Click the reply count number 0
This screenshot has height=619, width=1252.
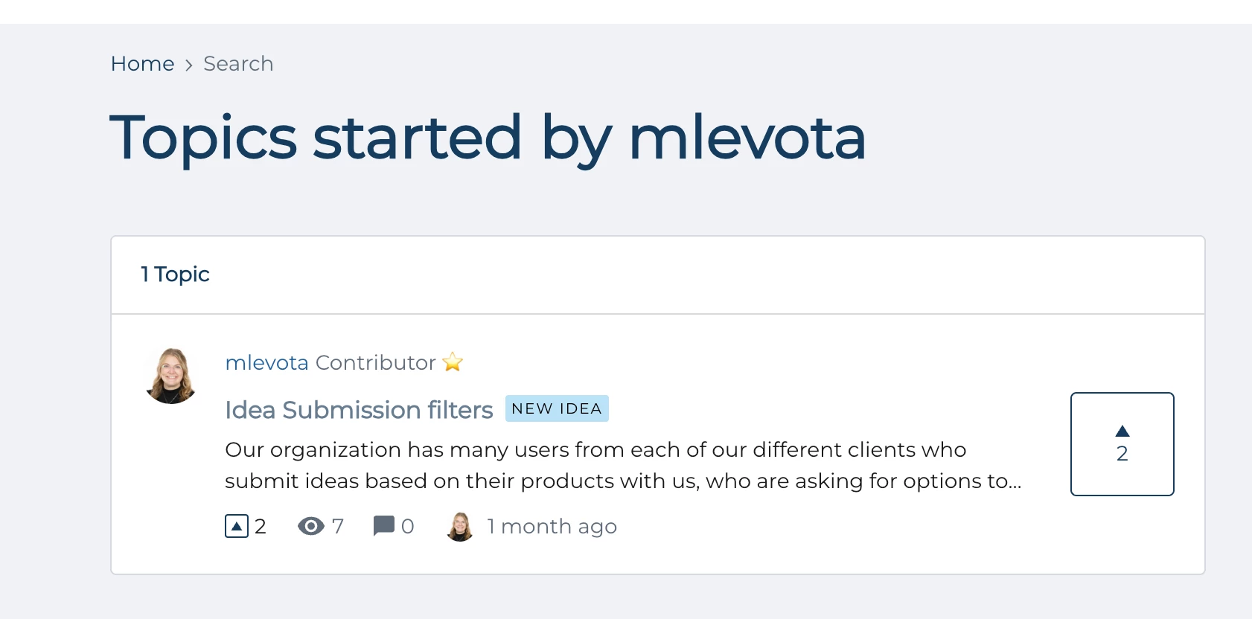tap(407, 527)
